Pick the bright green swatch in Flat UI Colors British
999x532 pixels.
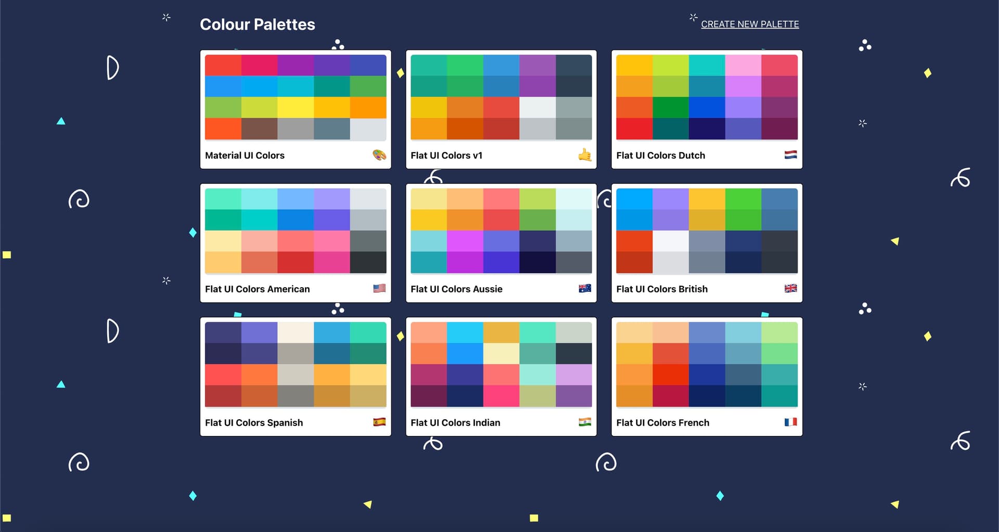tap(743, 199)
